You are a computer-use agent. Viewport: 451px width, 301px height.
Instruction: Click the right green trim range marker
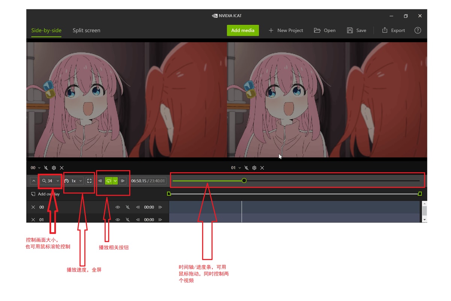point(420,194)
